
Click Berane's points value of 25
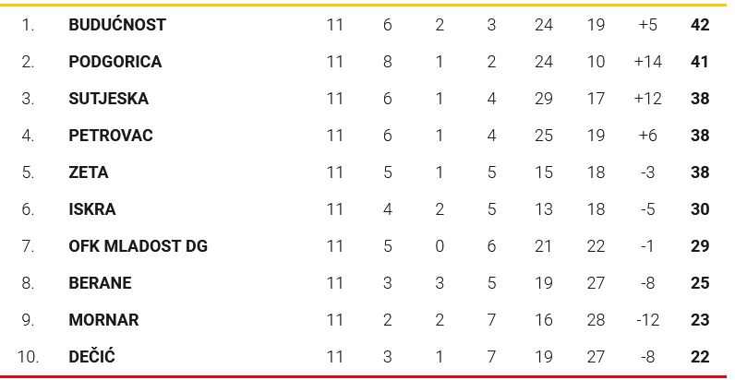tap(699, 283)
